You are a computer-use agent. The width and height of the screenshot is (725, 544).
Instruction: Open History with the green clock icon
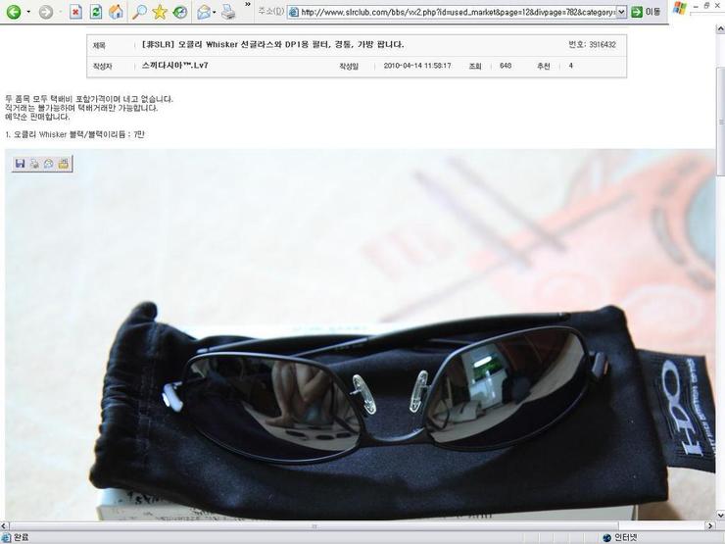point(180,12)
